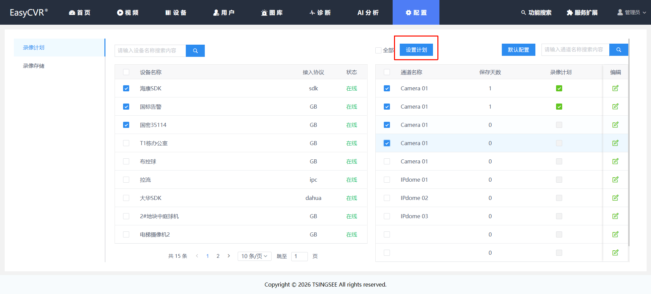651x294 pixels.
Task: Click the channel list vertical scrollbar
Action: point(629,142)
